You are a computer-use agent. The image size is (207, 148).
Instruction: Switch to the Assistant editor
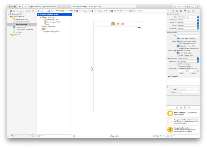[179, 7]
